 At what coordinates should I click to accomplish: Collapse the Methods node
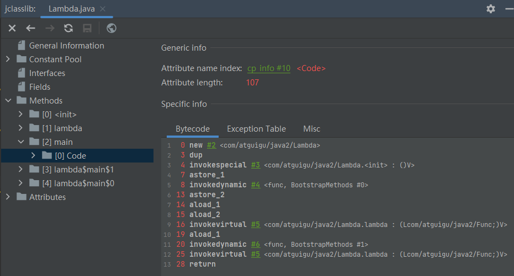[8, 100]
